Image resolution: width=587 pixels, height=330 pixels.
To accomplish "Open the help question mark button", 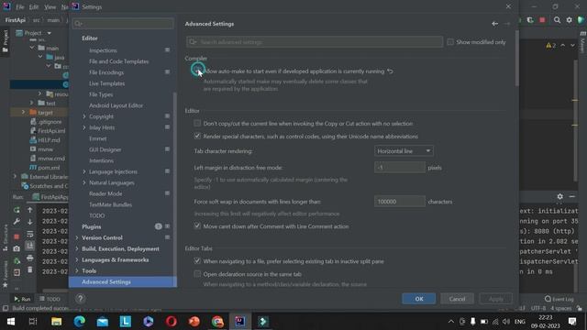I will tap(80, 299).
